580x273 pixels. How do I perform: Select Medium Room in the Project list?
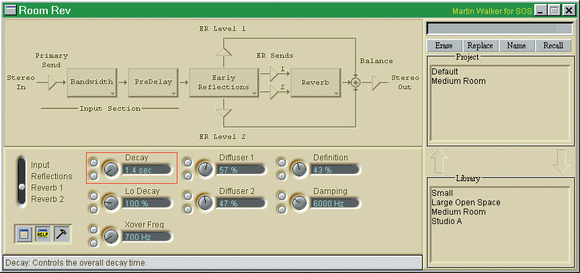[458, 81]
